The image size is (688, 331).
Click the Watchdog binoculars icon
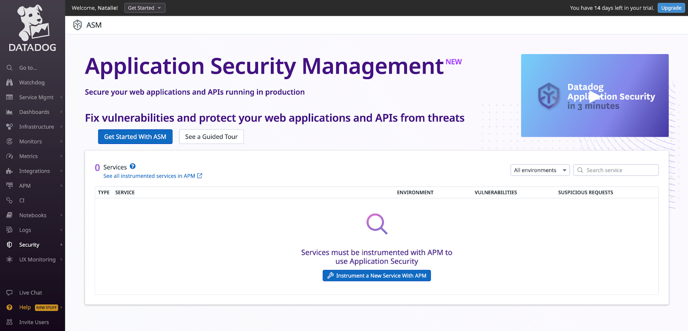click(9, 83)
